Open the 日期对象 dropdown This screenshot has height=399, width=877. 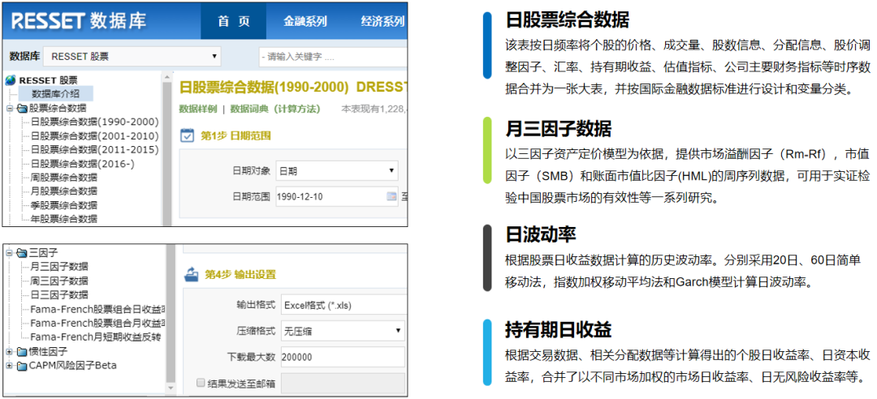[x=337, y=170]
